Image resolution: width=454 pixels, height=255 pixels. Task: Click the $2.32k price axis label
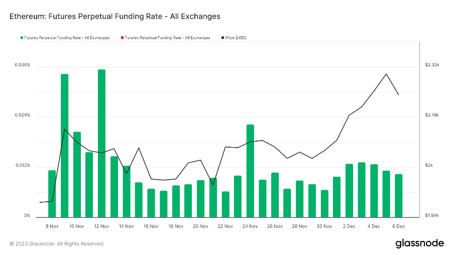tap(432, 65)
